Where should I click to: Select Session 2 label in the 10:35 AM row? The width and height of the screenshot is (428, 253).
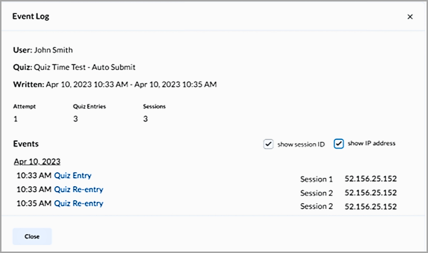click(316, 207)
